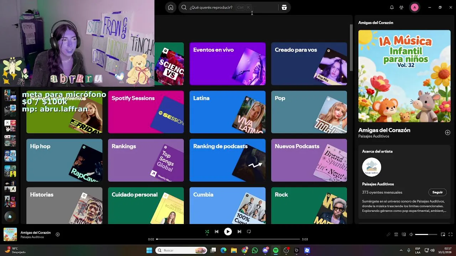
Task: Click the Seguir button
Action: [x=437, y=192]
